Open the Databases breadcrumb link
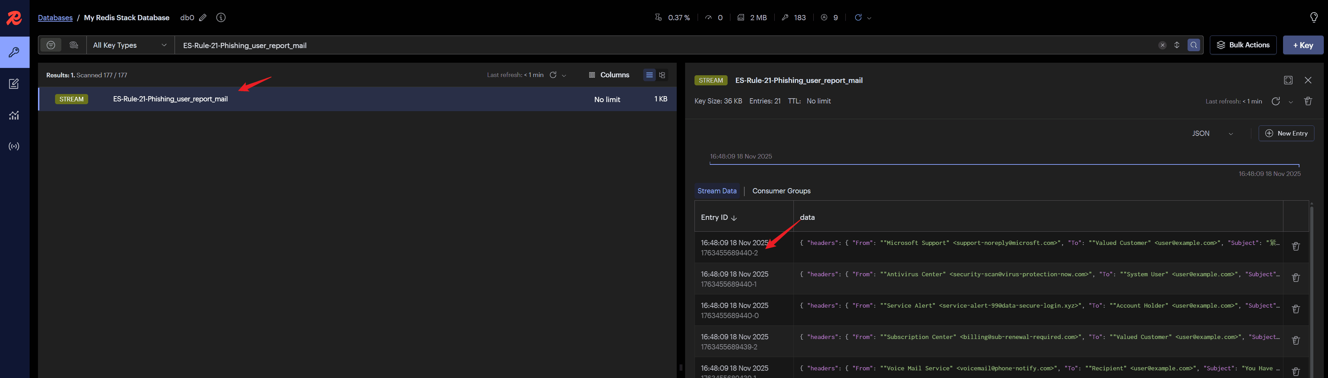Image resolution: width=1328 pixels, height=378 pixels. (55, 17)
